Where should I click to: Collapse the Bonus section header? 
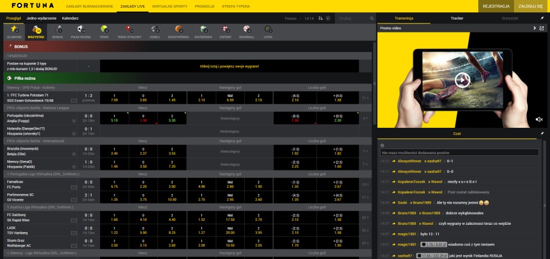(x=187, y=47)
